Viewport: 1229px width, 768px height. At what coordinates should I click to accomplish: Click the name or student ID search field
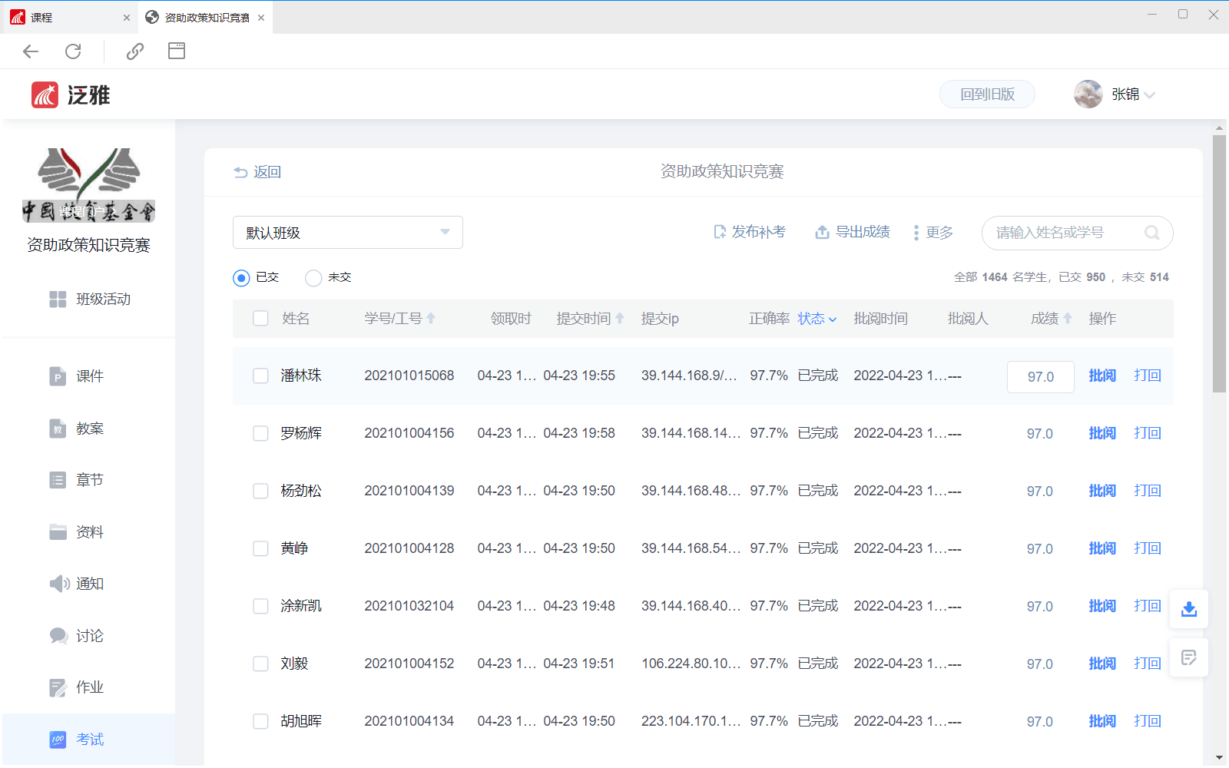coord(1064,233)
